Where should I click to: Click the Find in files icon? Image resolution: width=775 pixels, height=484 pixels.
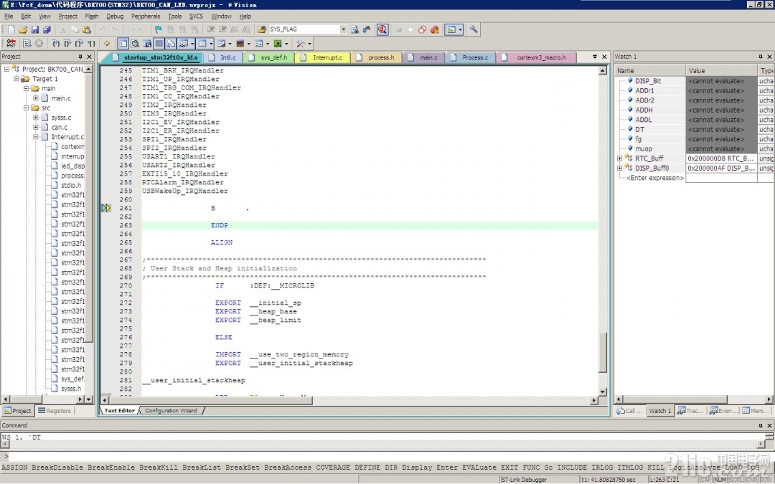tap(262, 29)
